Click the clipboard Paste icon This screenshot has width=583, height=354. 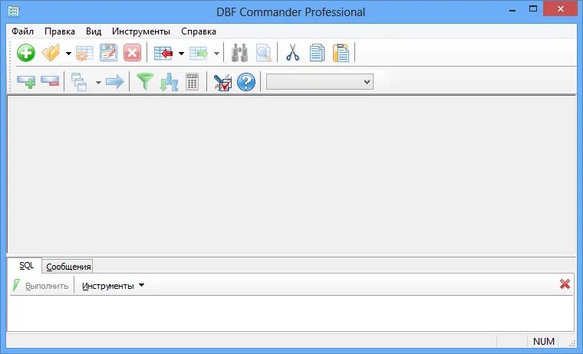pos(341,53)
